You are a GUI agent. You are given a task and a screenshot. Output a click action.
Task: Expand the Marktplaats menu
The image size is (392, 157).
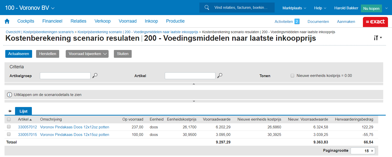tap(294, 8)
